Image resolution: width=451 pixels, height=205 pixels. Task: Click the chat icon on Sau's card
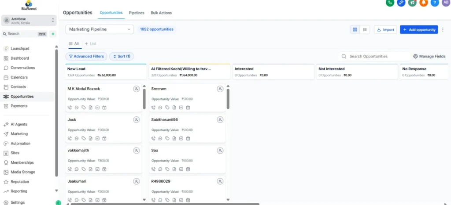[x=160, y=169]
